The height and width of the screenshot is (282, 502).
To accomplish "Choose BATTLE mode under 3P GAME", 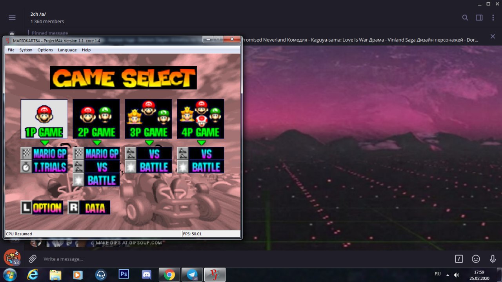I will [154, 167].
